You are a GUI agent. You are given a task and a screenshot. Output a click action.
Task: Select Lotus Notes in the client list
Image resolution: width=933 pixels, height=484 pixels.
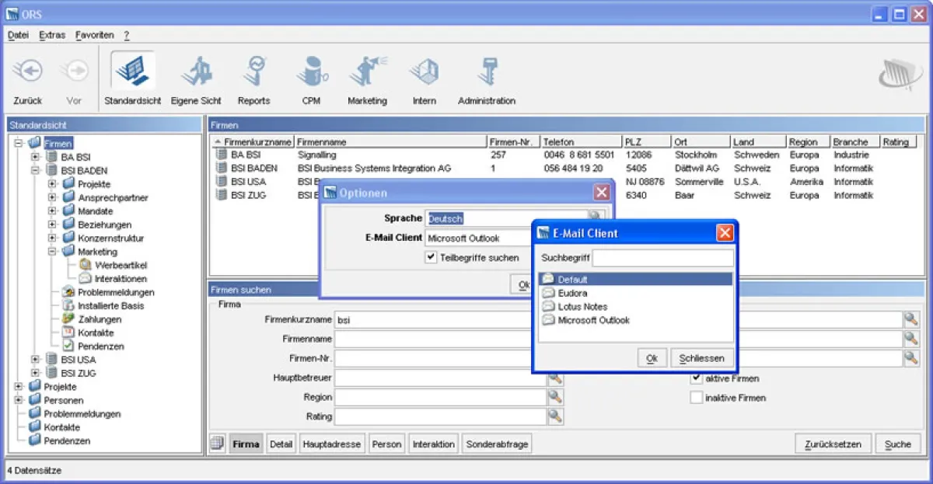tap(582, 307)
